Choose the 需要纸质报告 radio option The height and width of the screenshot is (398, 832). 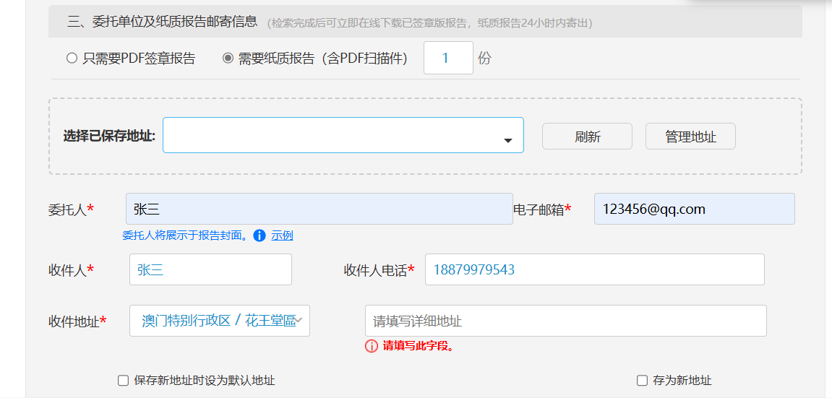tap(228, 59)
